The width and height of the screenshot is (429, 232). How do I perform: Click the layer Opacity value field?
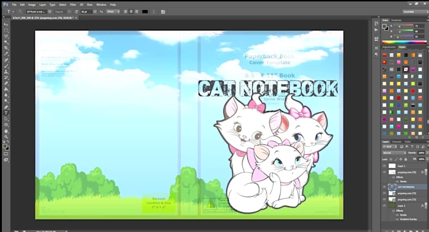421,153
